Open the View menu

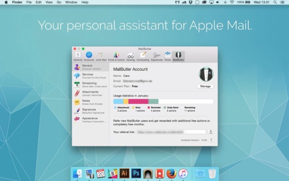(x=49, y=2)
